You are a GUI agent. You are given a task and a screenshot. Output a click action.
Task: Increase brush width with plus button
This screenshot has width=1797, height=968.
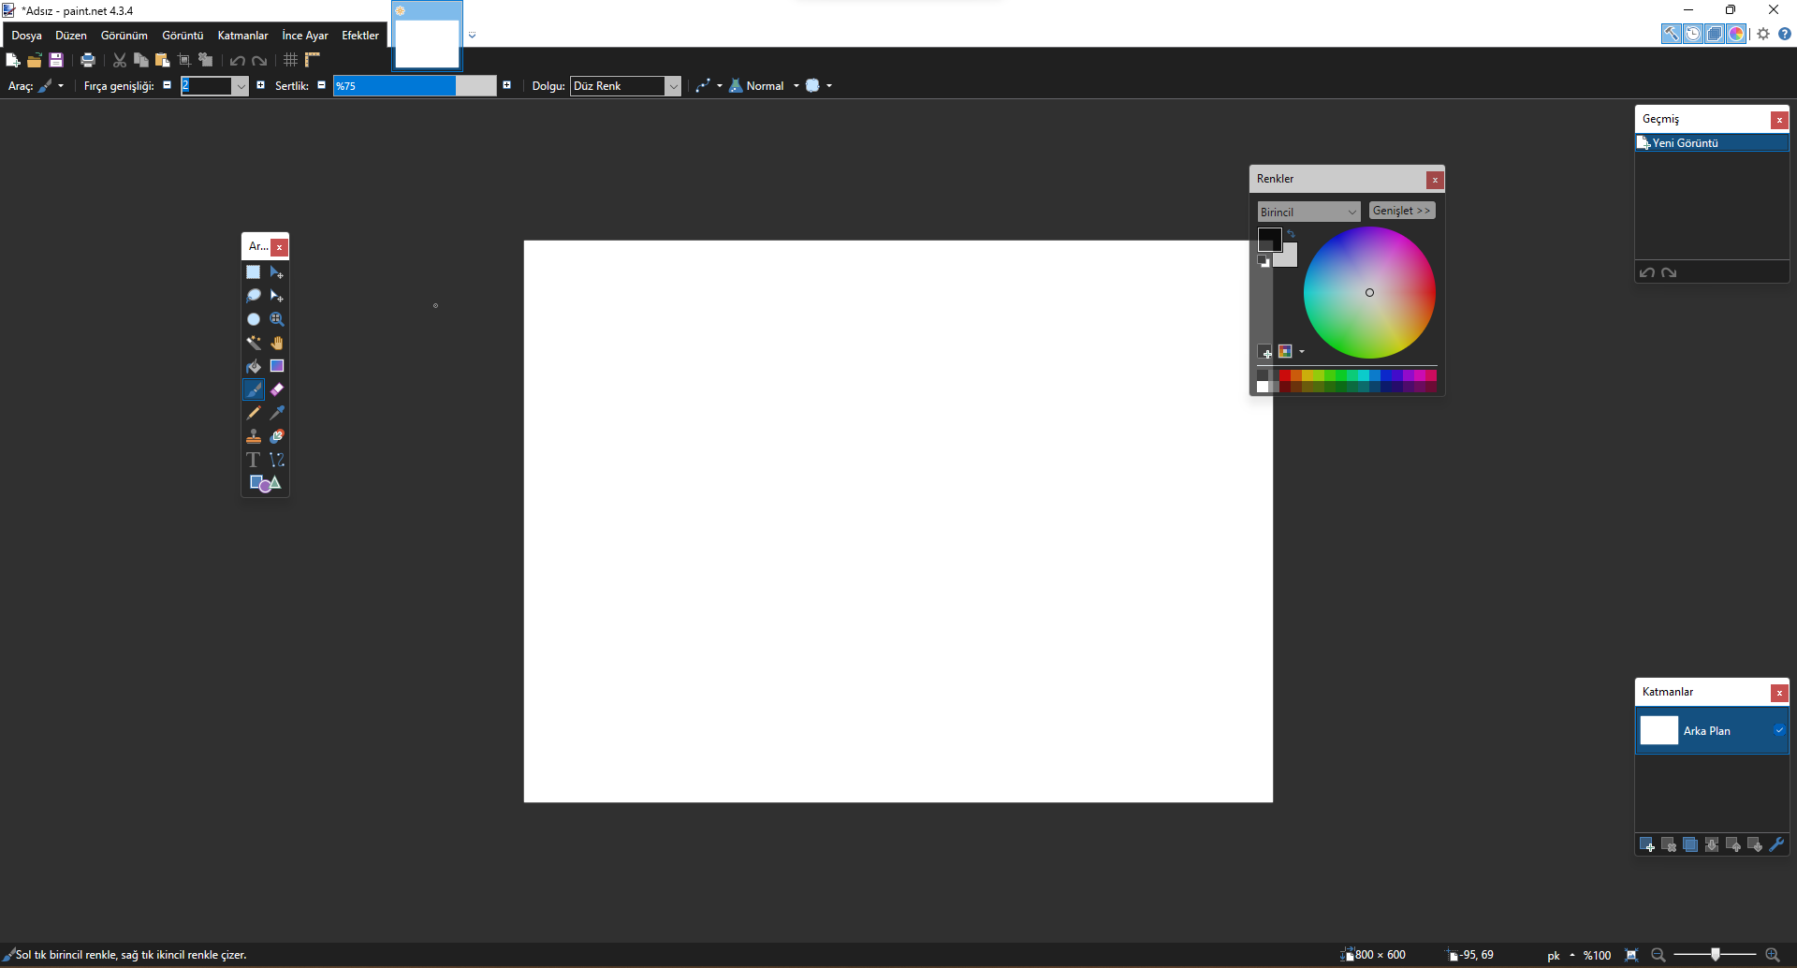261,85
